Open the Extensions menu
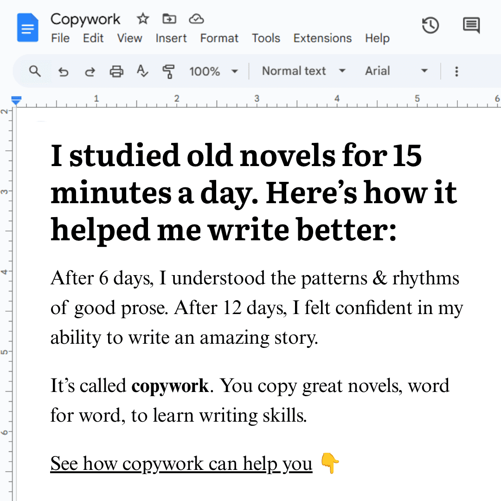The width and height of the screenshot is (501, 501). 322,38
